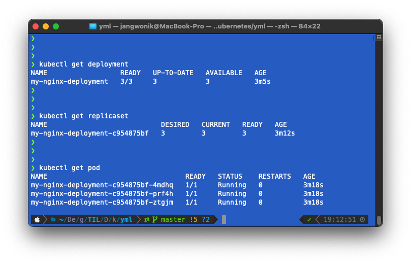The image size is (411, 264).
Task: Click pod name ending in prf4h
Action: point(102,194)
